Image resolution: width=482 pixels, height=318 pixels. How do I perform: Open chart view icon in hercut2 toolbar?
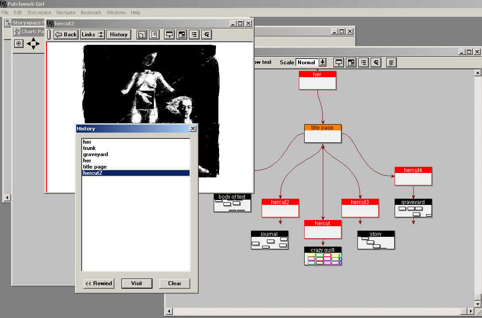pyautogui.click(x=207, y=35)
